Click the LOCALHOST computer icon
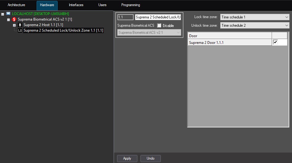Image resolution: width=292 pixels, height=163 pixels. (x=8, y=14)
